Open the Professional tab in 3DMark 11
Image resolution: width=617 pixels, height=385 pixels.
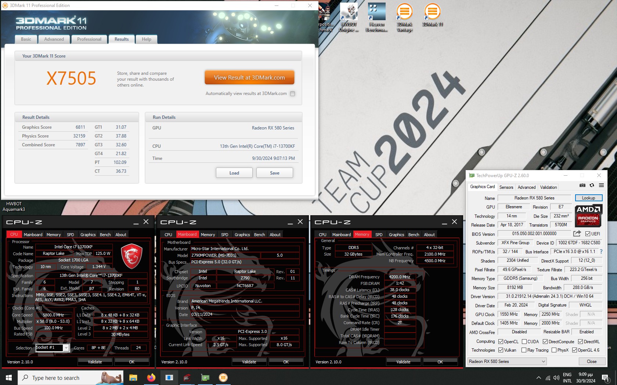pyautogui.click(x=89, y=39)
